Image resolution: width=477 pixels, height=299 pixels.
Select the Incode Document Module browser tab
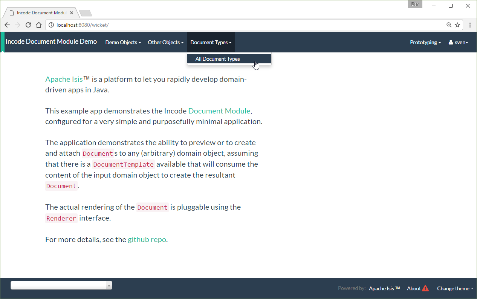[x=41, y=13]
